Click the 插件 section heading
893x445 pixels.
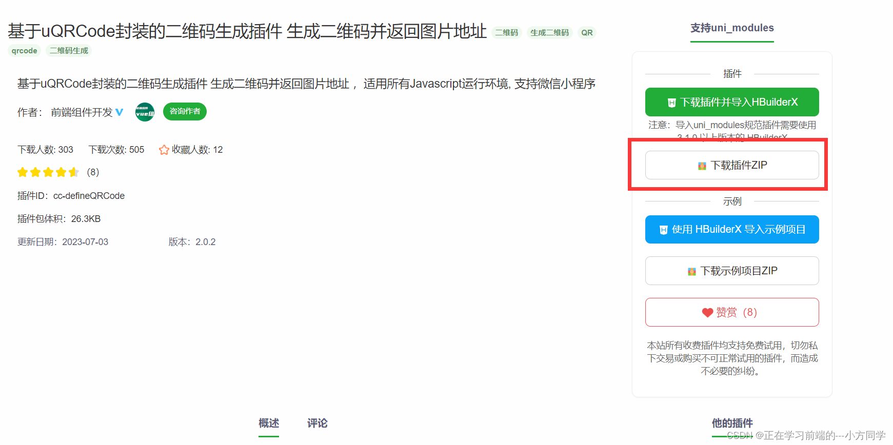[732, 74]
